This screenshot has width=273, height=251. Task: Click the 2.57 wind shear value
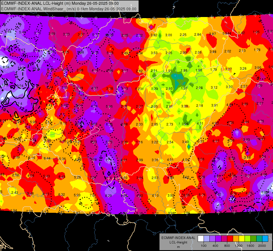click(x=244, y=86)
